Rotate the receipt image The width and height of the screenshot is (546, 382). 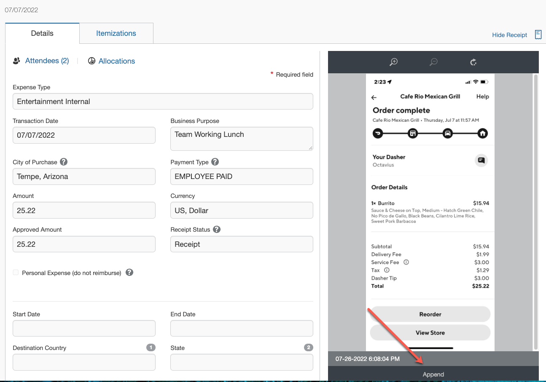coord(473,62)
